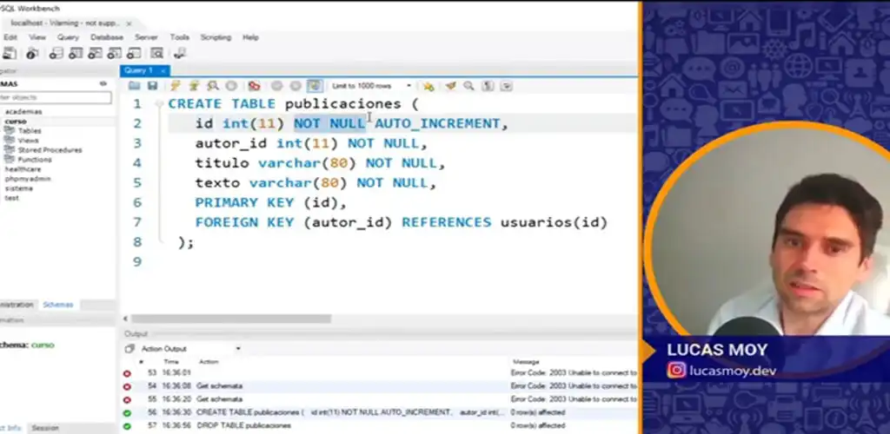
Task: Open the Tools menu
Action: click(x=179, y=37)
